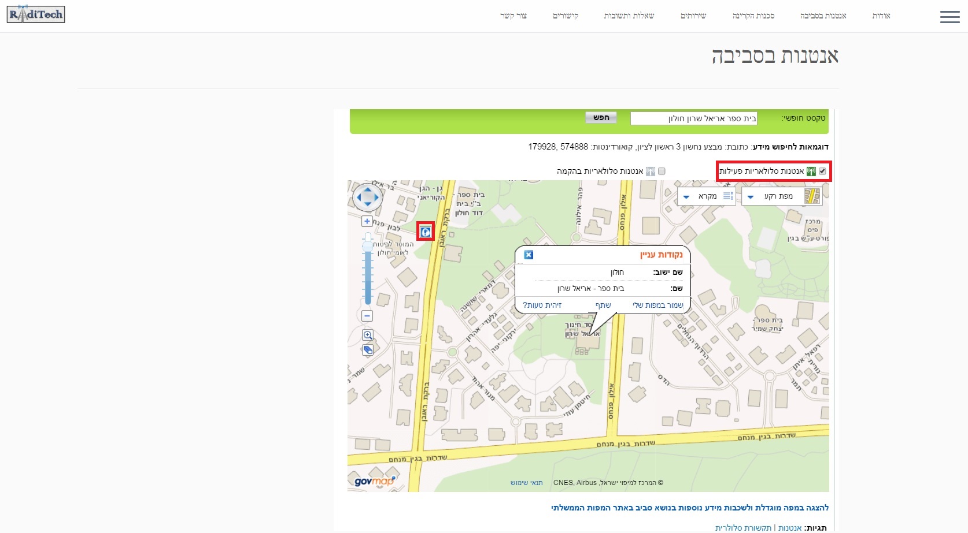The height and width of the screenshot is (533, 968).
Task: Click the שתף share link in popup
Action: [603, 305]
